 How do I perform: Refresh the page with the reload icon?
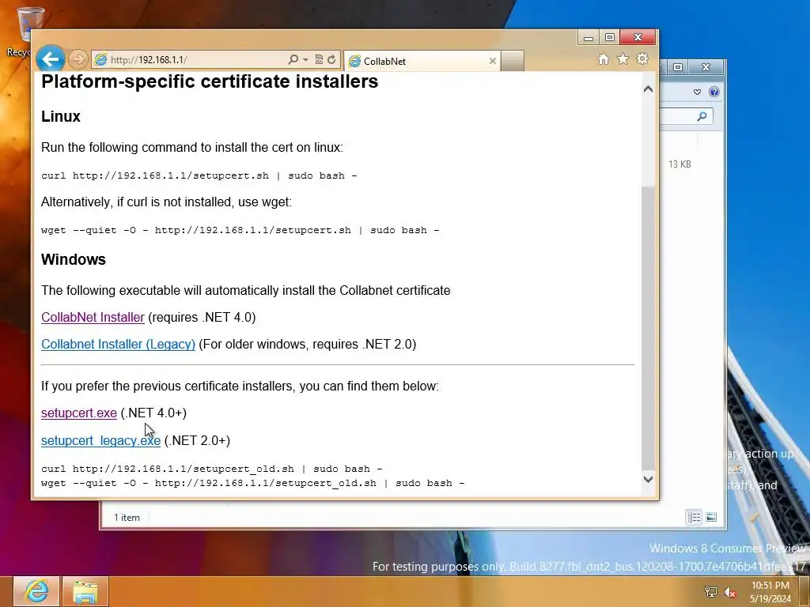click(331, 60)
